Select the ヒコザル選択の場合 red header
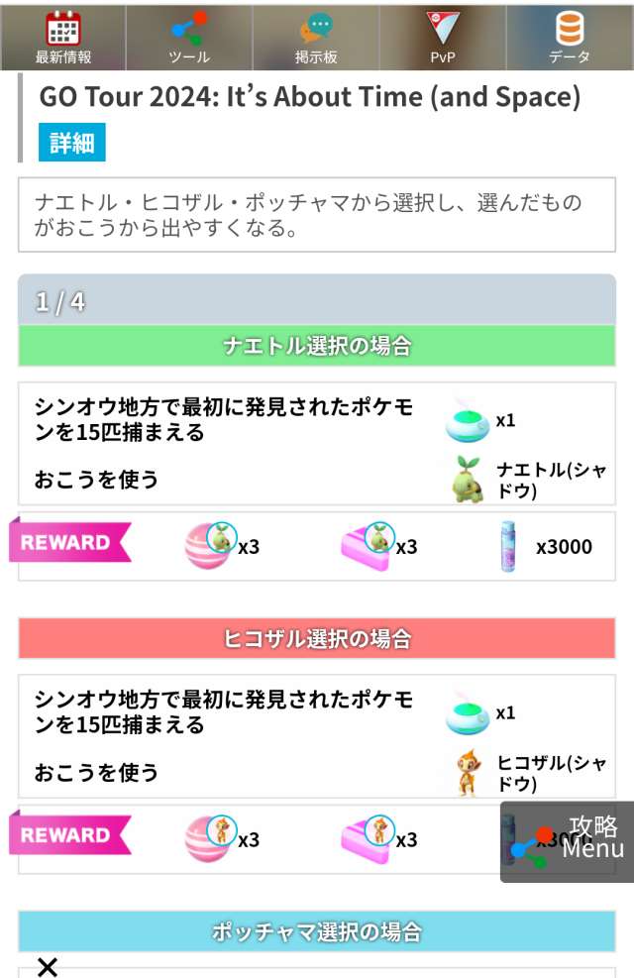Screen dimensions: 634x978 pos(317,638)
